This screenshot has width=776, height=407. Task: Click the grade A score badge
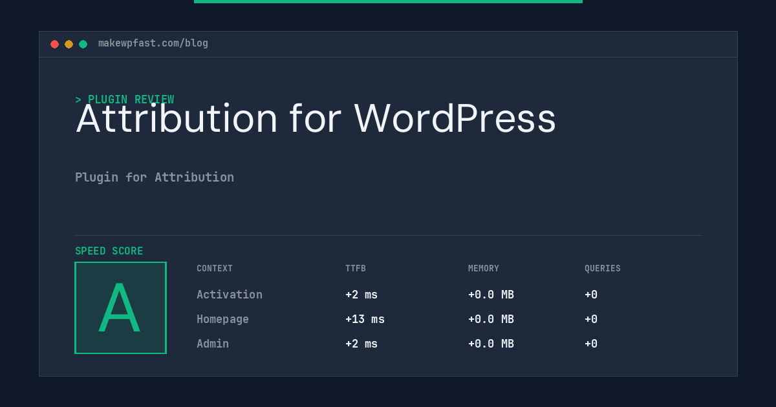pyautogui.click(x=120, y=308)
